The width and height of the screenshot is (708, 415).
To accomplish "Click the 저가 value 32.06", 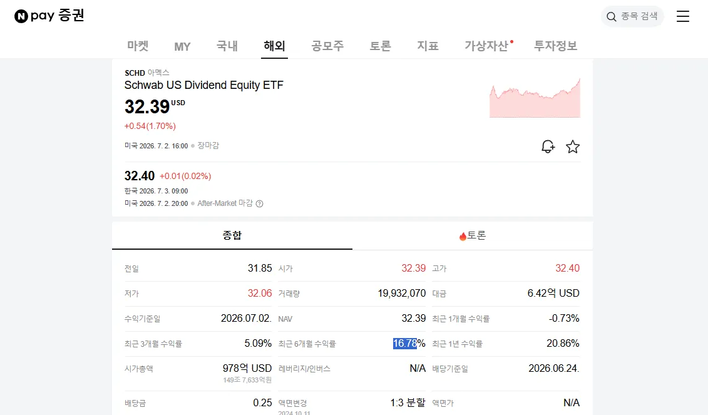I will point(260,294).
